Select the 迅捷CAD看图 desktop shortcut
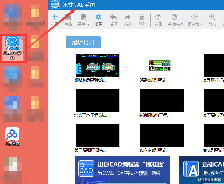The image size is (224, 184). pos(12,48)
